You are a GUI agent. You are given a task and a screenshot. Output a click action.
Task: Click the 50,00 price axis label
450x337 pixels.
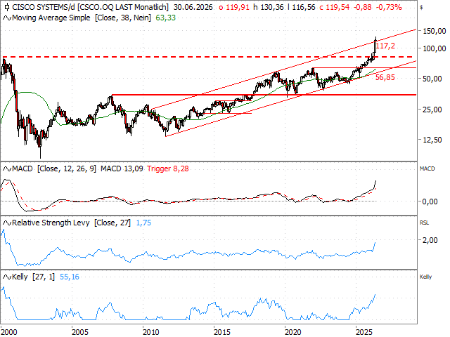point(432,79)
